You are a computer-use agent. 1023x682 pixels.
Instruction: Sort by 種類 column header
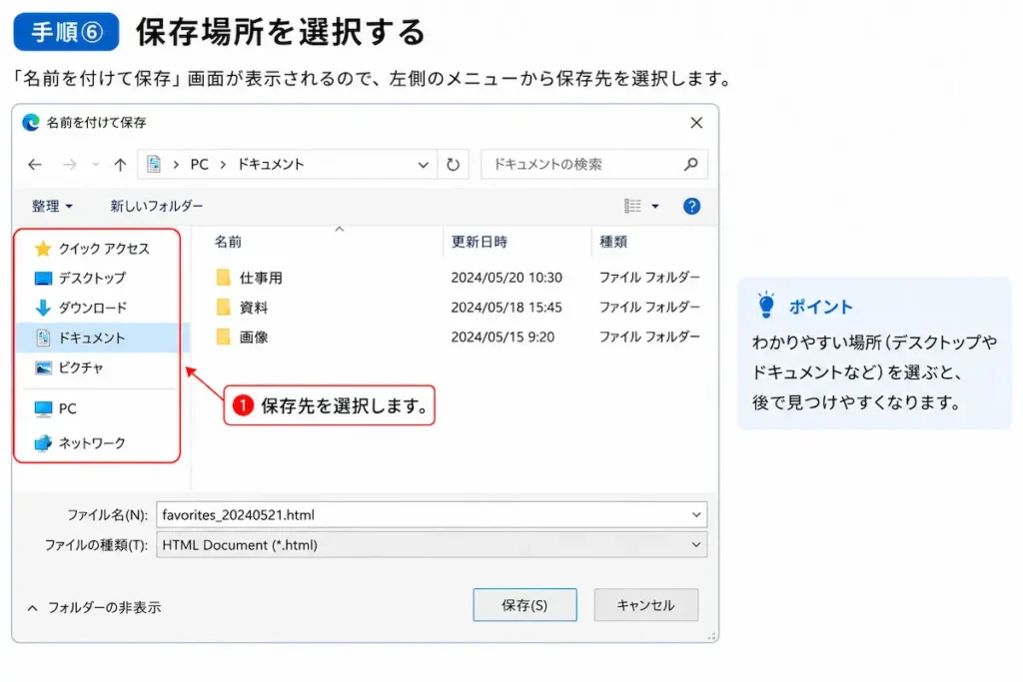(x=612, y=242)
